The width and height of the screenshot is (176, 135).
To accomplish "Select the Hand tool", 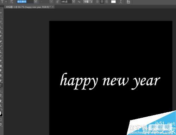I will (1, 101).
